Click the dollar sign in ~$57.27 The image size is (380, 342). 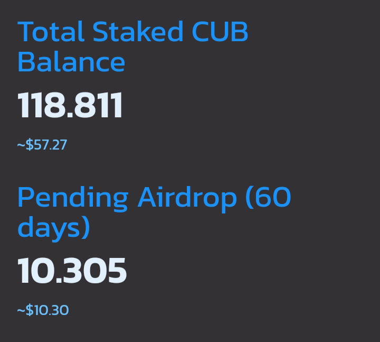30,145
